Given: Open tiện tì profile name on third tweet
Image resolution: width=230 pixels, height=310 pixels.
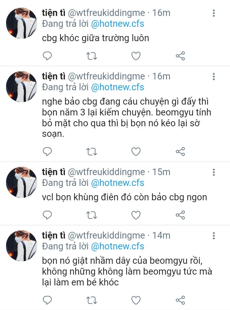Looking at the screenshot, I should click(54, 172).
